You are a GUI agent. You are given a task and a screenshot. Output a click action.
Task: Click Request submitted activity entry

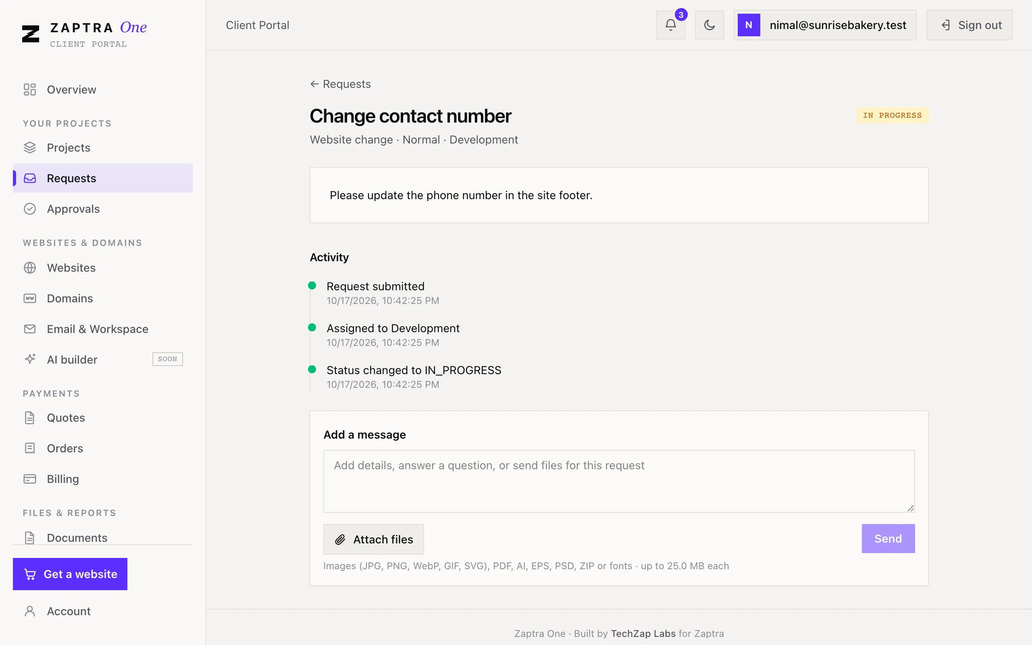click(x=375, y=286)
